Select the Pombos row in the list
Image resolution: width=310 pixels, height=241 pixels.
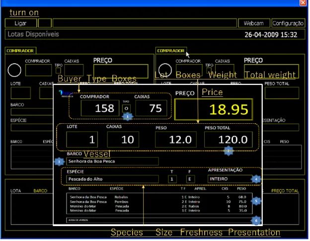pos(160,203)
